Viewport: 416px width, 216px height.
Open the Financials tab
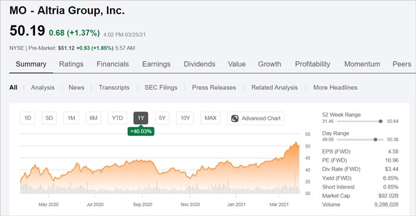pos(113,64)
